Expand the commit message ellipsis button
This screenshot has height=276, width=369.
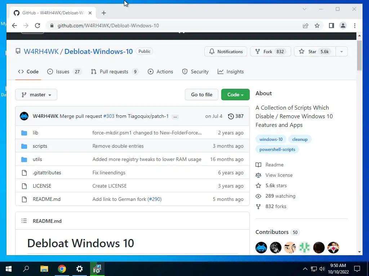[175, 116]
